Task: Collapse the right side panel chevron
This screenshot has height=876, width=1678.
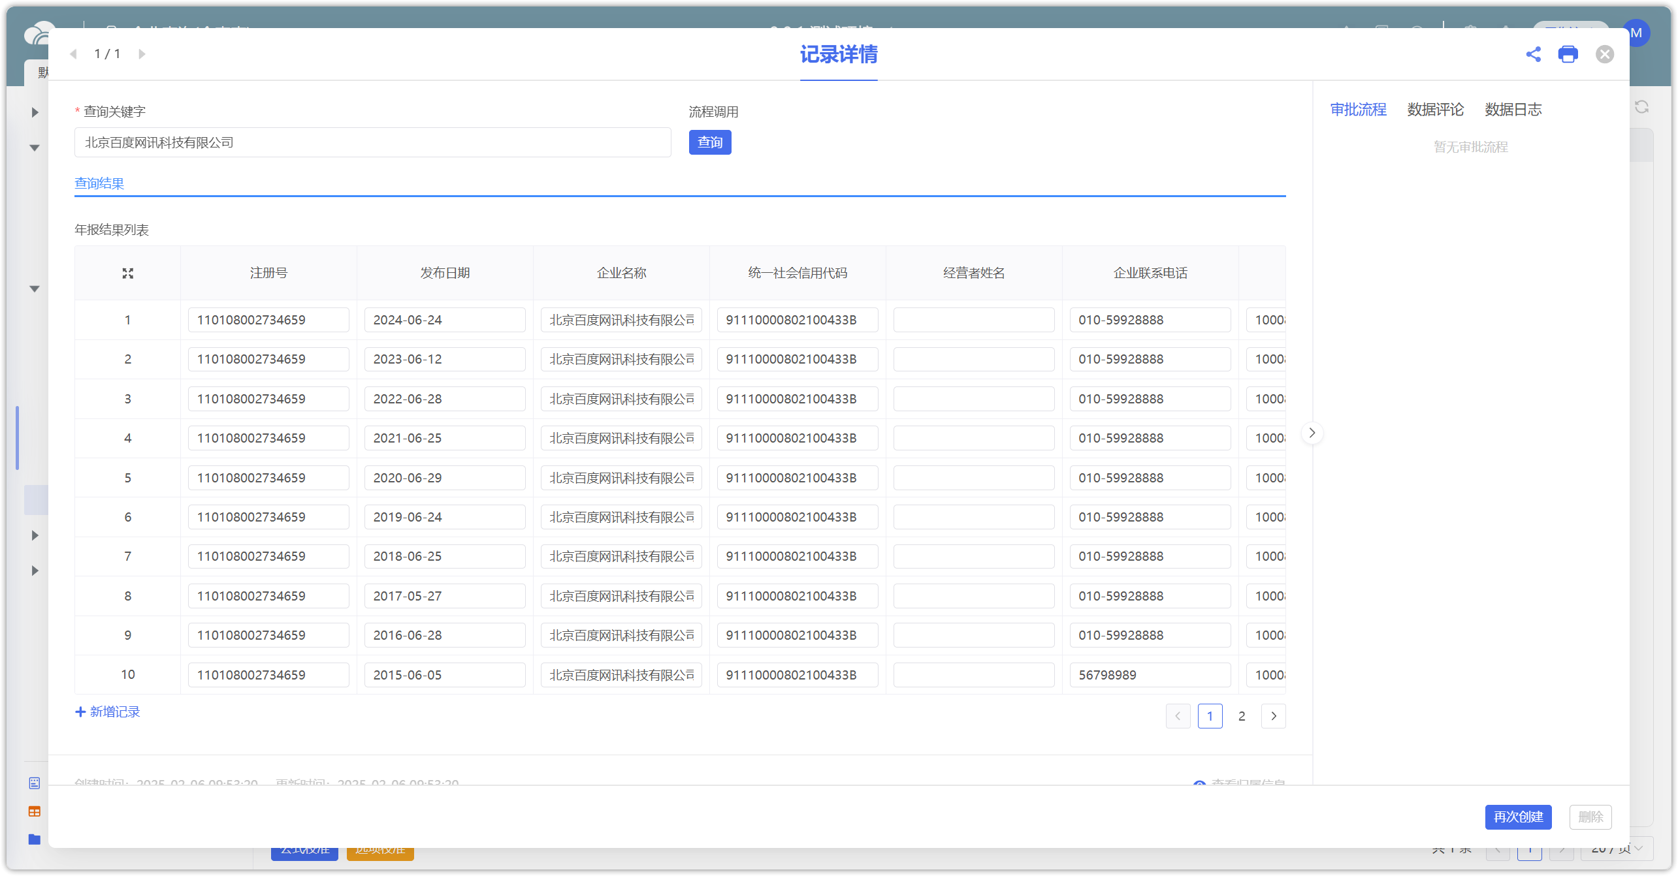Action: (1312, 433)
